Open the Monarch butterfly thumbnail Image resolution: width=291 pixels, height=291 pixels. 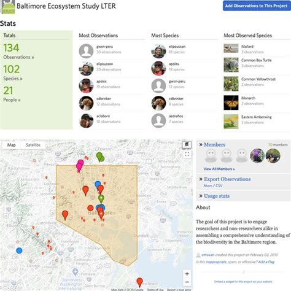tap(231, 103)
